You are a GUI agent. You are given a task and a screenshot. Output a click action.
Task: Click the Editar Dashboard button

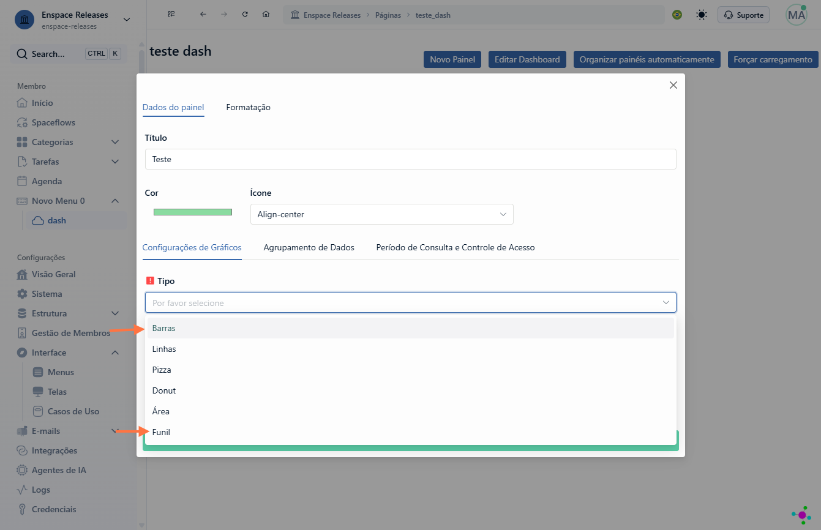527,59
